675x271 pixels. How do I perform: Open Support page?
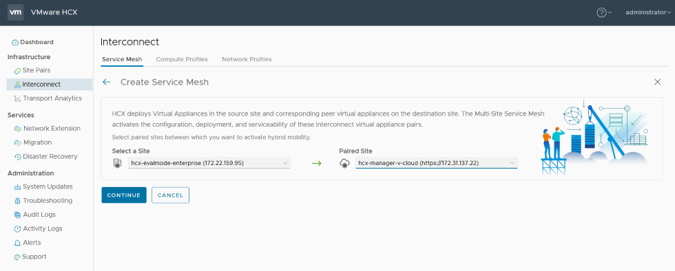(34, 257)
